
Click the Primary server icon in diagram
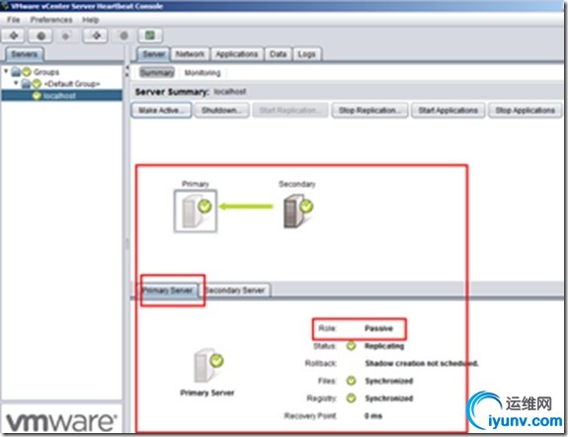click(196, 211)
